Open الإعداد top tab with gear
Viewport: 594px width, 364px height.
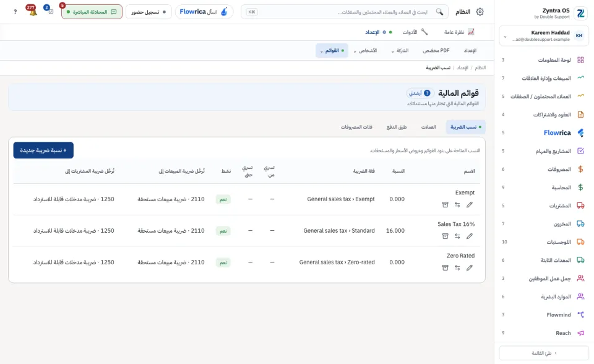point(379,32)
